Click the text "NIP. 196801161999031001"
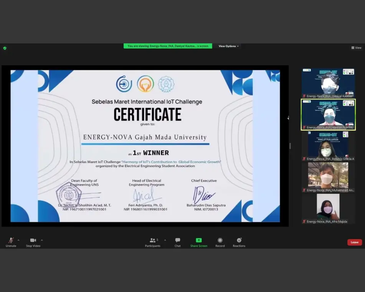The height and width of the screenshot is (292, 365). pyautogui.click(x=145, y=210)
